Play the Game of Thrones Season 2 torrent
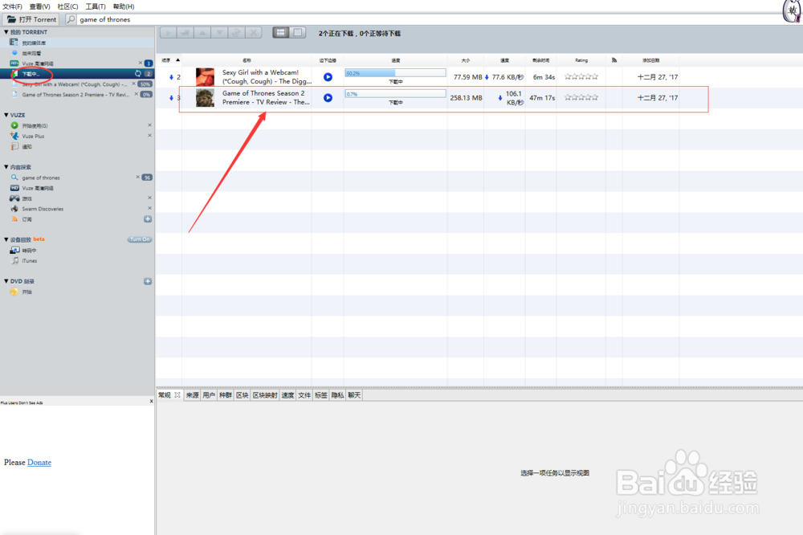Image resolution: width=803 pixels, height=535 pixels. [x=328, y=98]
